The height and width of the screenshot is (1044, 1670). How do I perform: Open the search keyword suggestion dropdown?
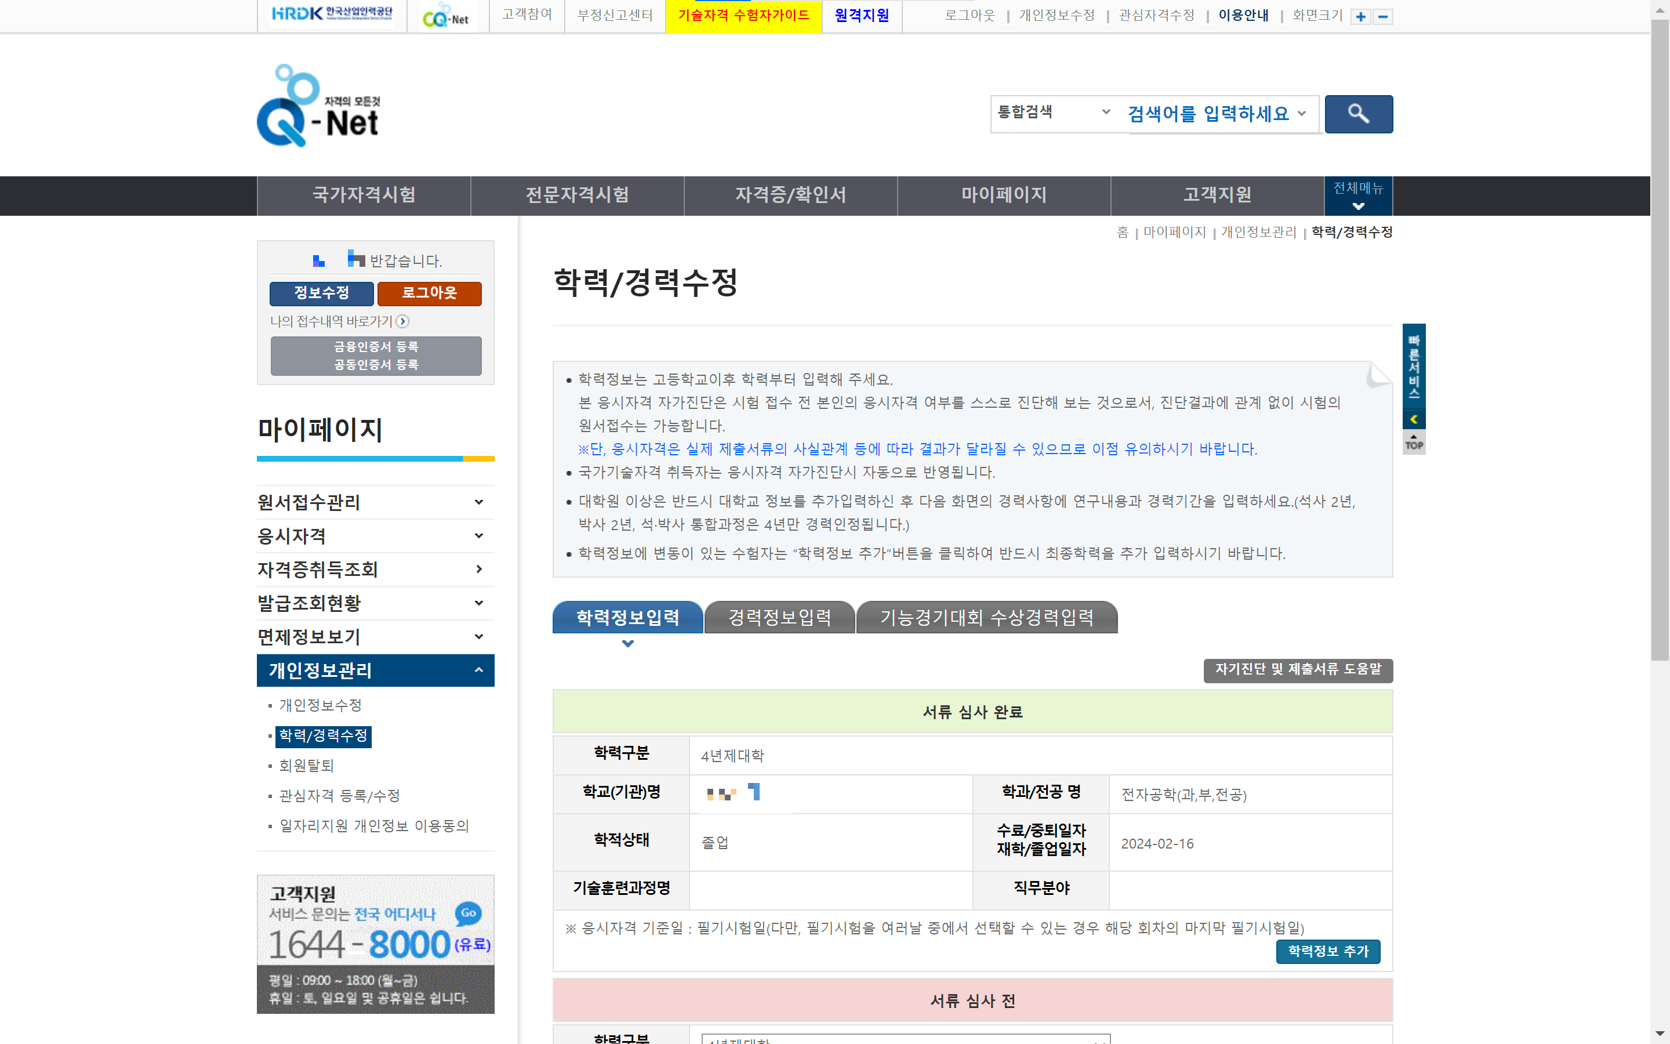tap(1301, 114)
